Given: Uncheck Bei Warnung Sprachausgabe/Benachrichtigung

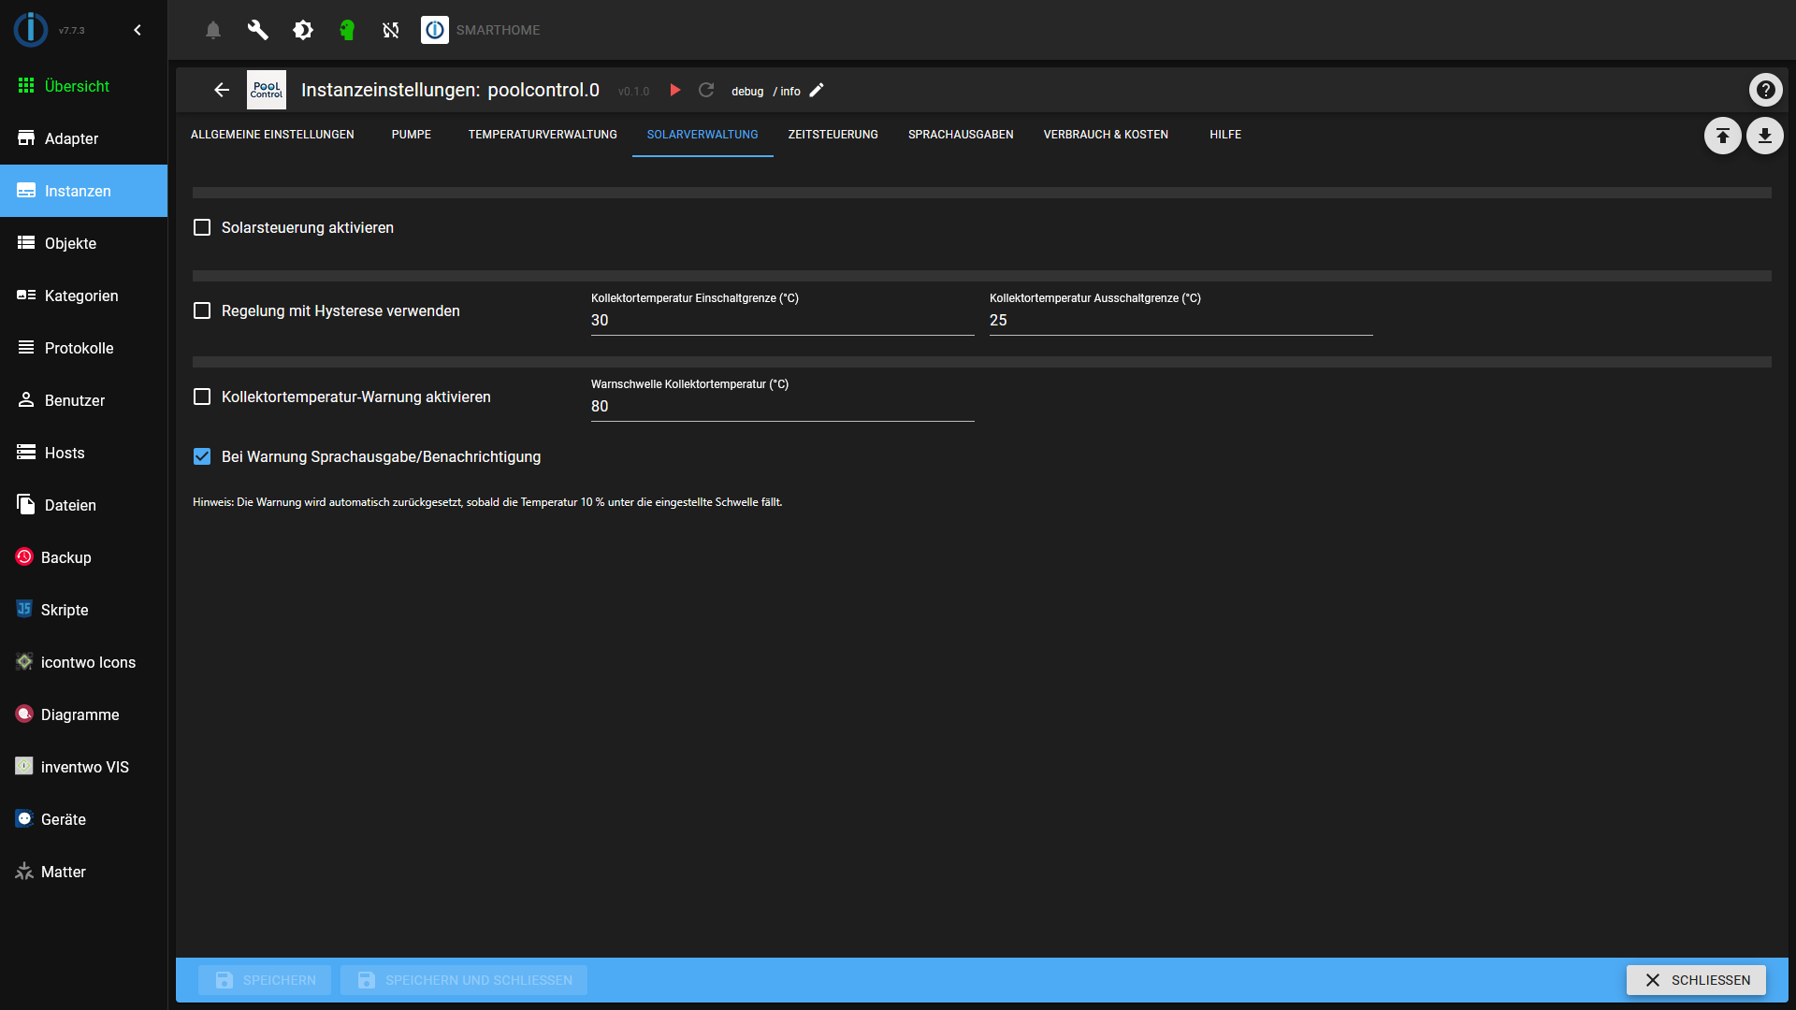Looking at the screenshot, I should point(202,456).
